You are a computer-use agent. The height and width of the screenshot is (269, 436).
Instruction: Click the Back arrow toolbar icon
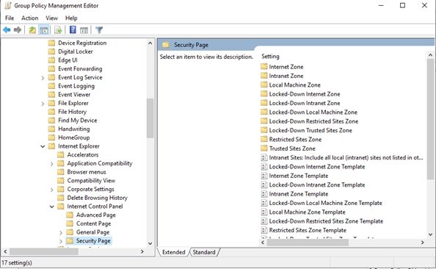(x=7, y=30)
